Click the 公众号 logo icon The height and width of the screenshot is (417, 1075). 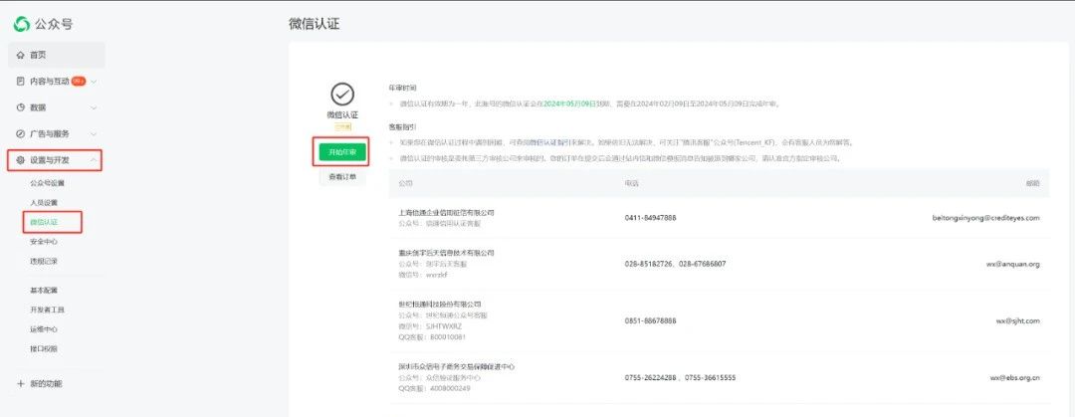(x=19, y=23)
